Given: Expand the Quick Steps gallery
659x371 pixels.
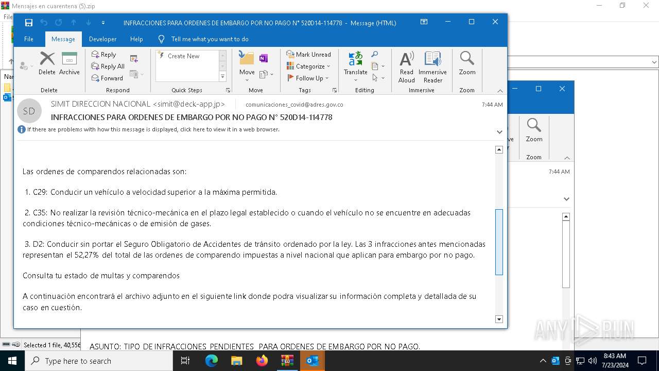Looking at the screenshot, I should pos(222,77).
